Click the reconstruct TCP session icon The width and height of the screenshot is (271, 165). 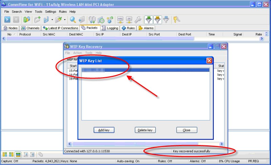(x=92, y=20)
